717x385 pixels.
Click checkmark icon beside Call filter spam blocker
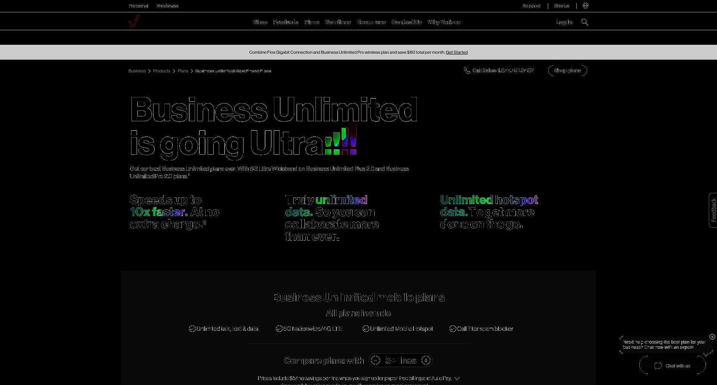pyautogui.click(x=453, y=329)
